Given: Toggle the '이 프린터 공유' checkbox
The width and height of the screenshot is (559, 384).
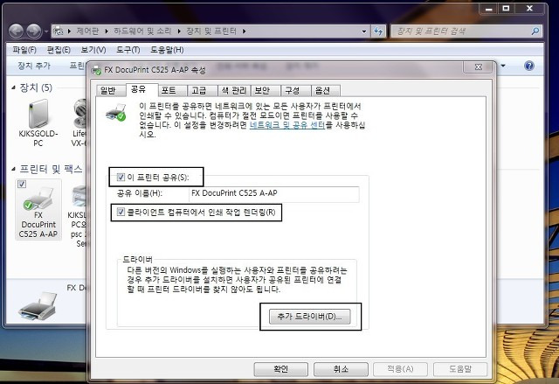Looking at the screenshot, I should click(x=121, y=177).
